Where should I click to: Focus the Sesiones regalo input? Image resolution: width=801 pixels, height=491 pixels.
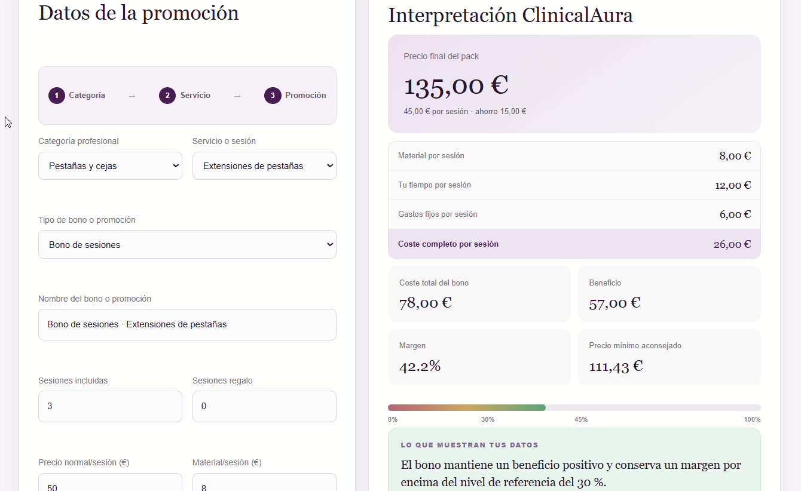[x=264, y=406]
